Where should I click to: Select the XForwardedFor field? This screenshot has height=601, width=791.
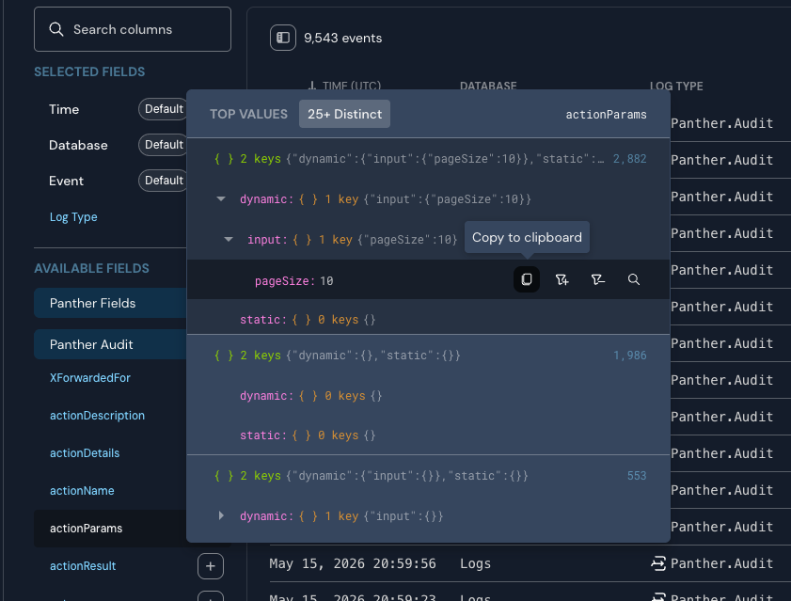89,378
